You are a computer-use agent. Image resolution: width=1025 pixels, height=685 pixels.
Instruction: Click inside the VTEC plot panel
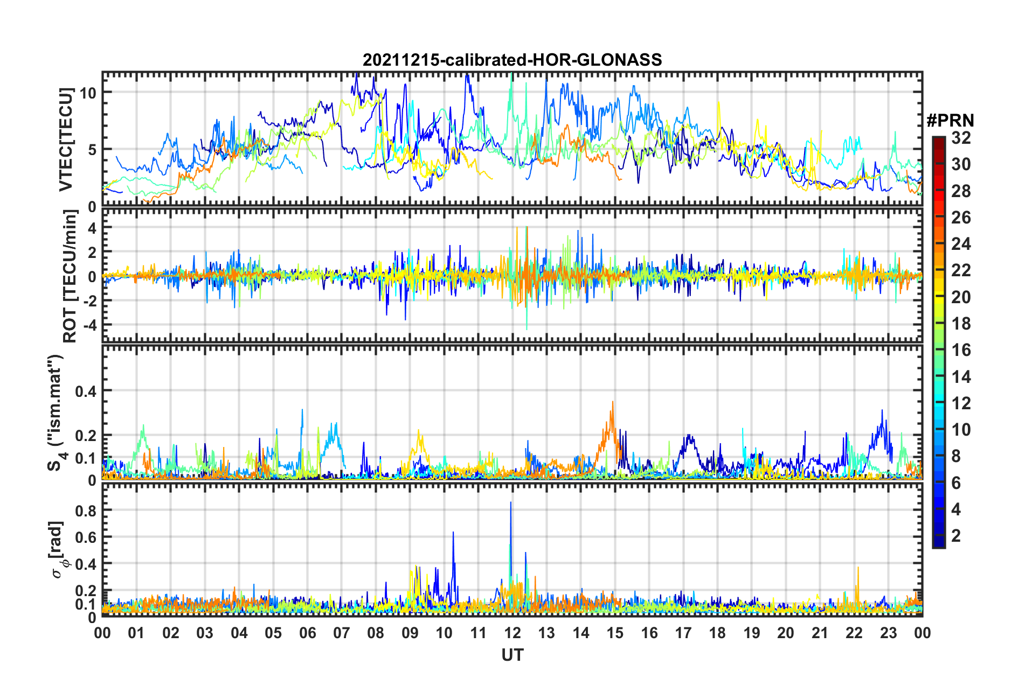512,139
